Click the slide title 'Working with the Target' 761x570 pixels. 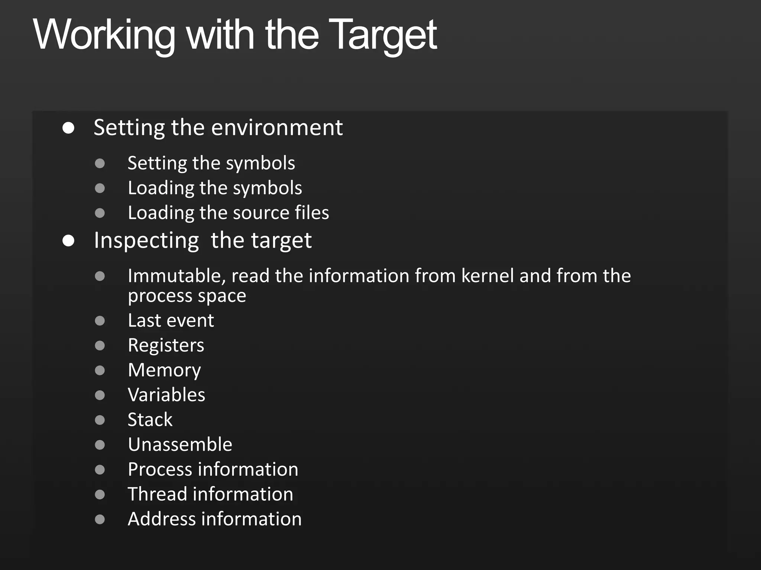click(235, 35)
